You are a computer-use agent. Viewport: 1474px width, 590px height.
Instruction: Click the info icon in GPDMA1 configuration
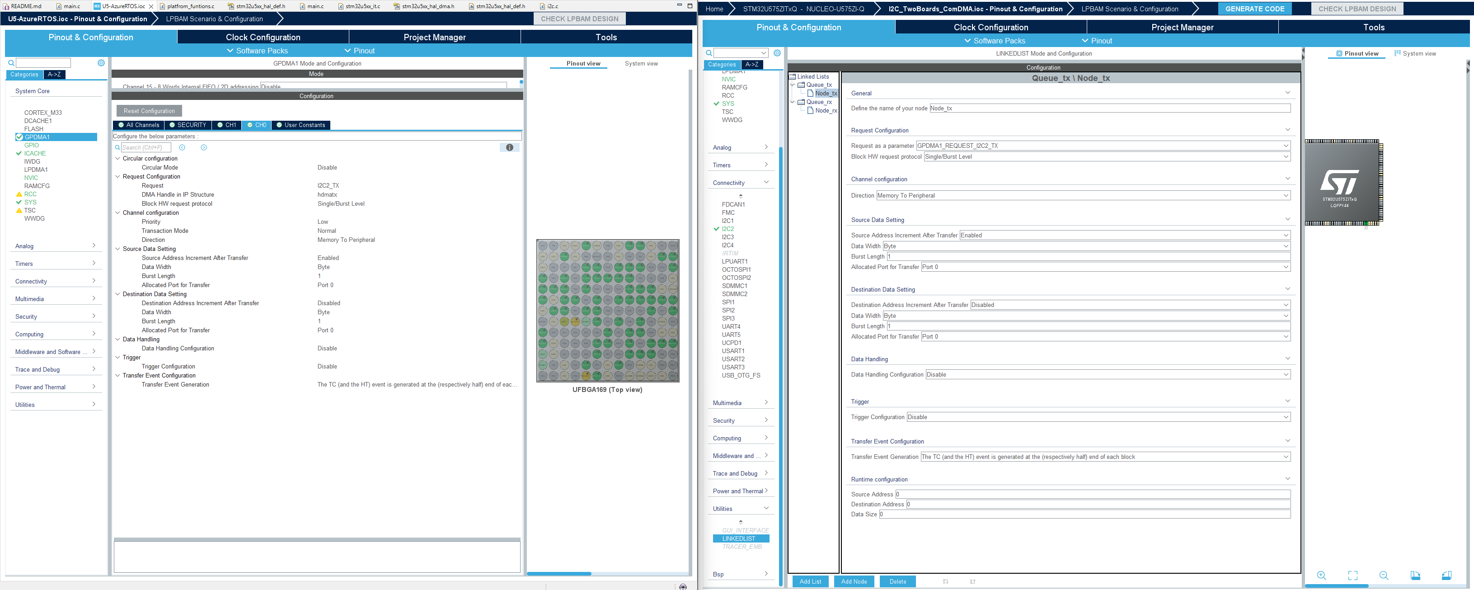pos(510,147)
